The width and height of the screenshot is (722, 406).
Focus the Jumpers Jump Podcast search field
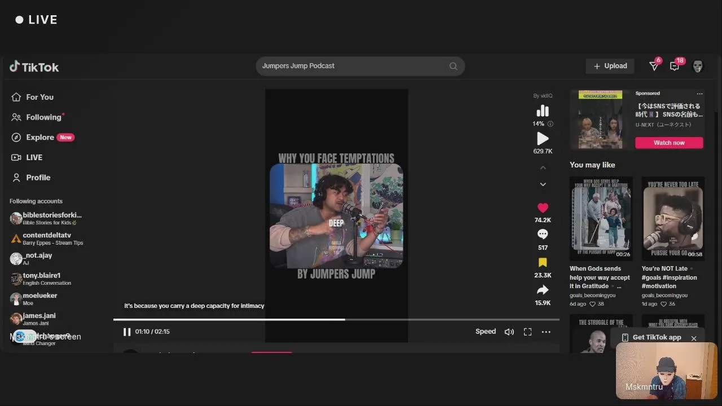tap(360, 66)
